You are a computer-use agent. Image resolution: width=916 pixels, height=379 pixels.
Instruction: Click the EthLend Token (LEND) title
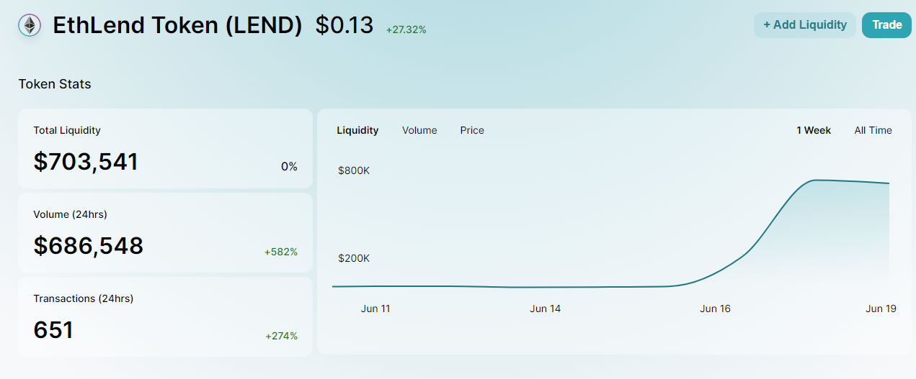177,25
